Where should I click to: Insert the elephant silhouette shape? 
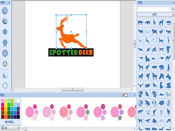click(x=168, y=50)
